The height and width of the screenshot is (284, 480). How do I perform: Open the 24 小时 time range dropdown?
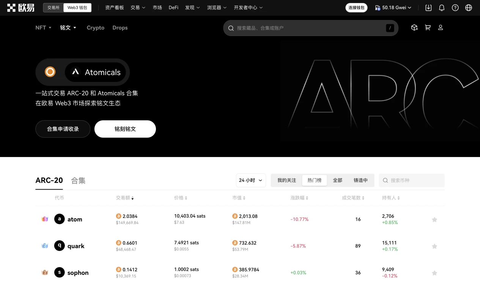click(x=251, y=180)
